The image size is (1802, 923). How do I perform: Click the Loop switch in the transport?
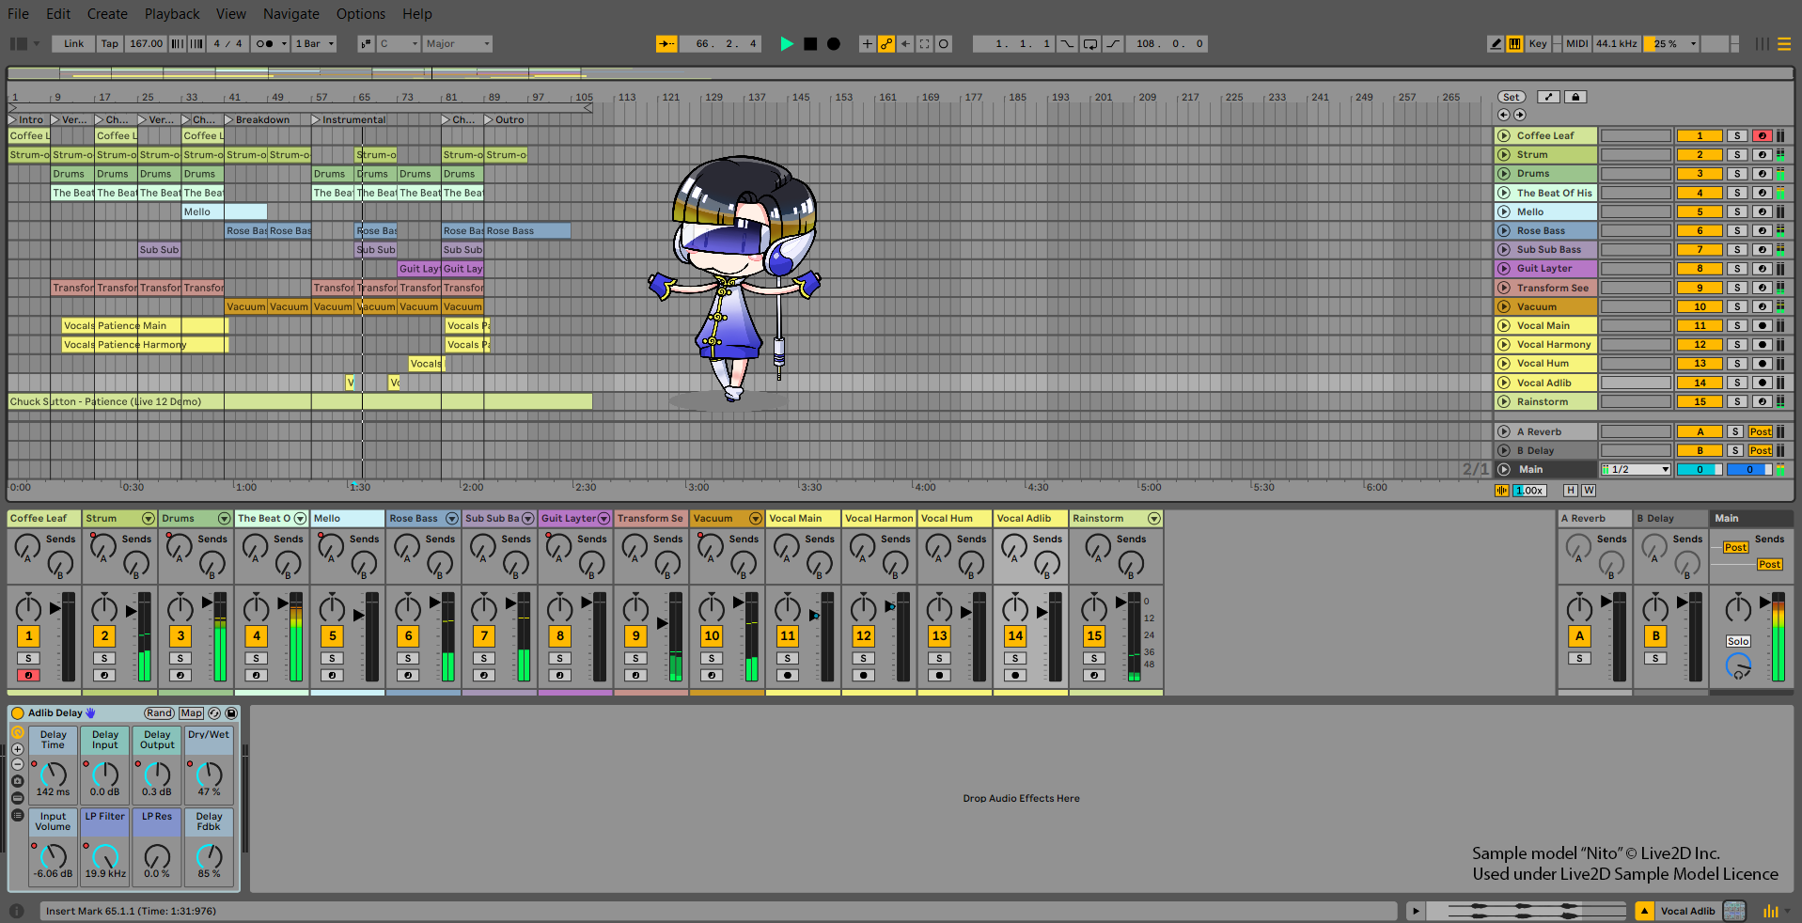[x=1090, y=44]
